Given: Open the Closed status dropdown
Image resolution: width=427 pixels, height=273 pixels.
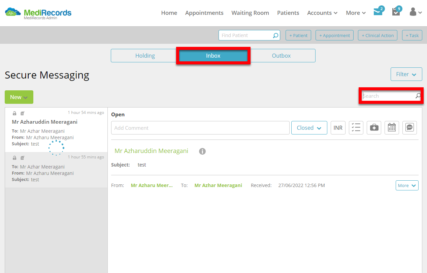Looking at the screenshot, I should click(309, 128).
